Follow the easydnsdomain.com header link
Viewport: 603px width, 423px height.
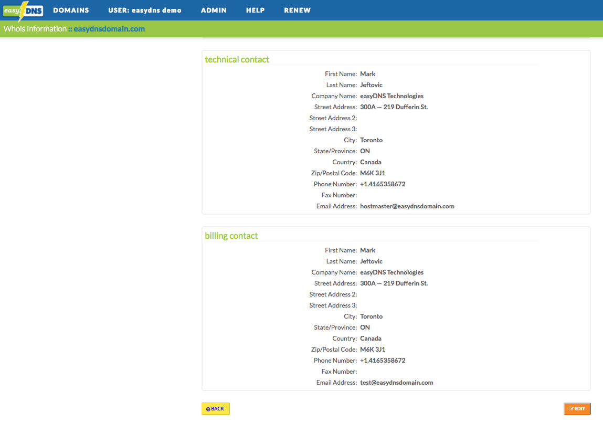click(x=109, y=29)
